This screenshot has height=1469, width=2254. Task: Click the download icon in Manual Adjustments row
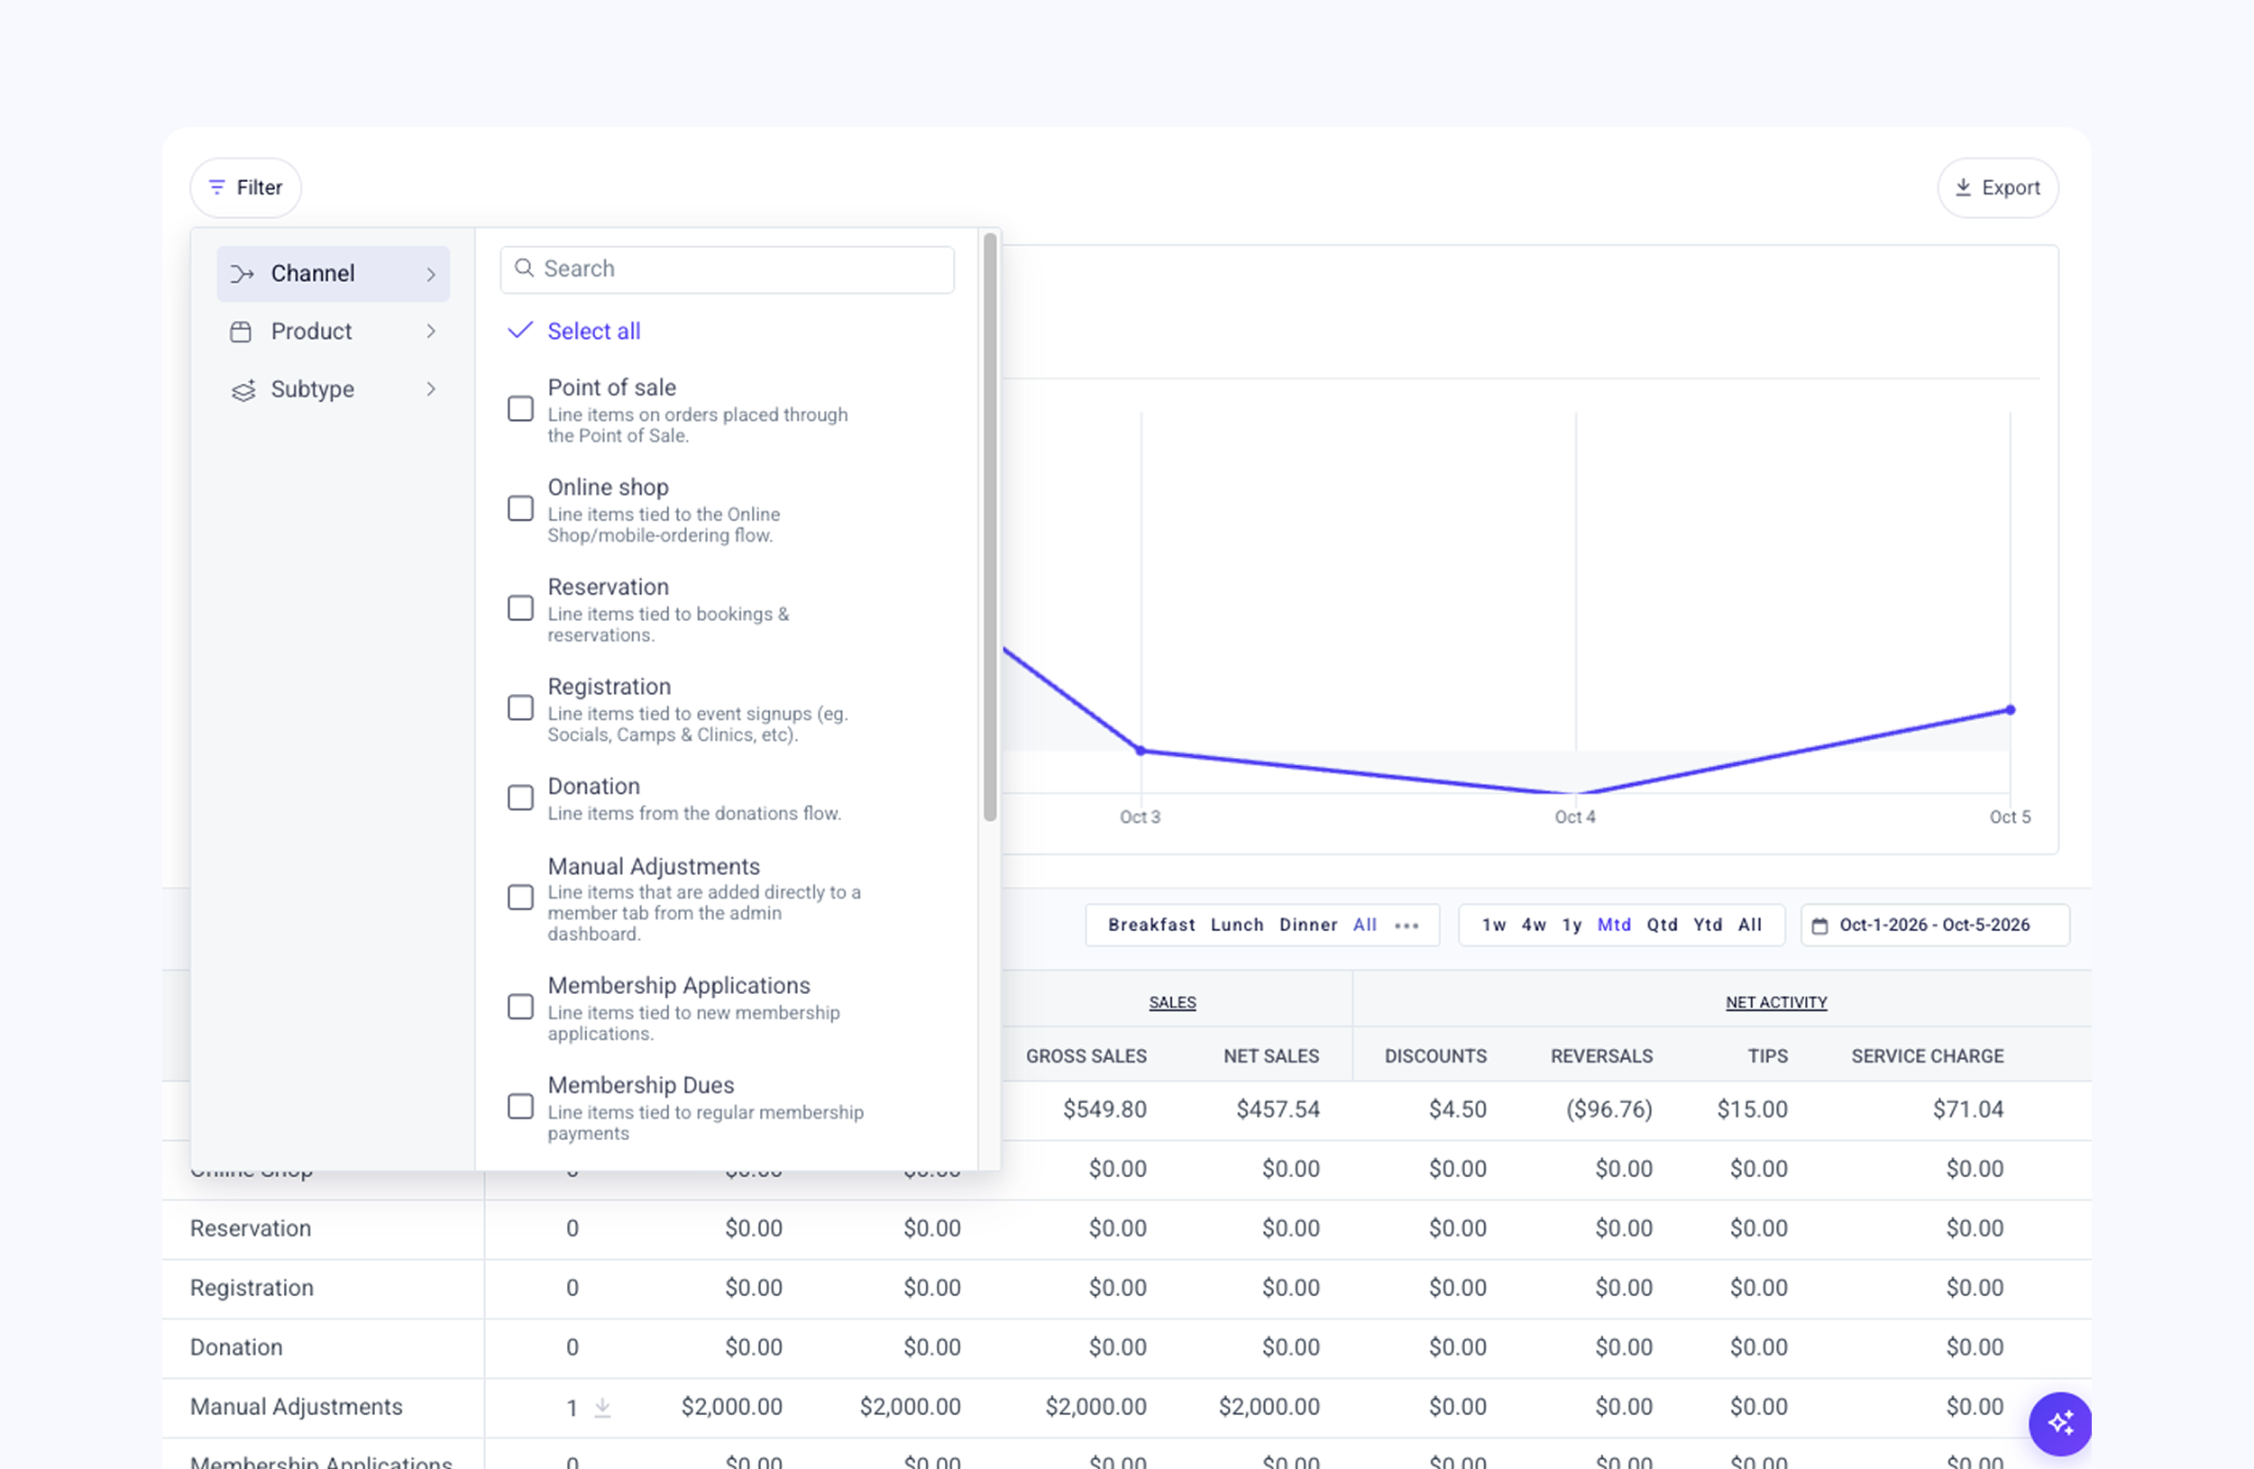602,1408
